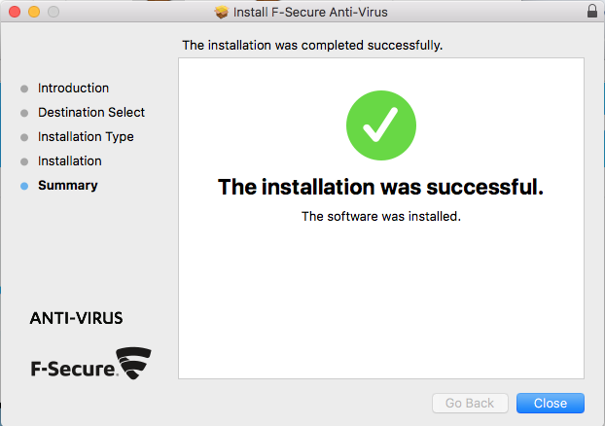The height and width of the screenshot is (426, 605).
Task: Click the bullet beside Destination Select
Action: point(24,113)
